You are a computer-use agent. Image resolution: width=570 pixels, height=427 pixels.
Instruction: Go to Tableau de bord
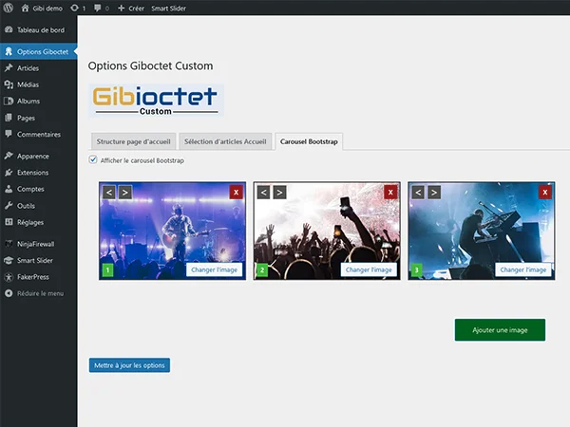point(39,30)
